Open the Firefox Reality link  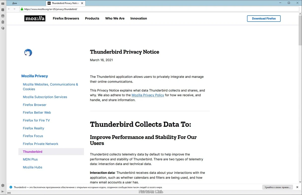(33, 128)
